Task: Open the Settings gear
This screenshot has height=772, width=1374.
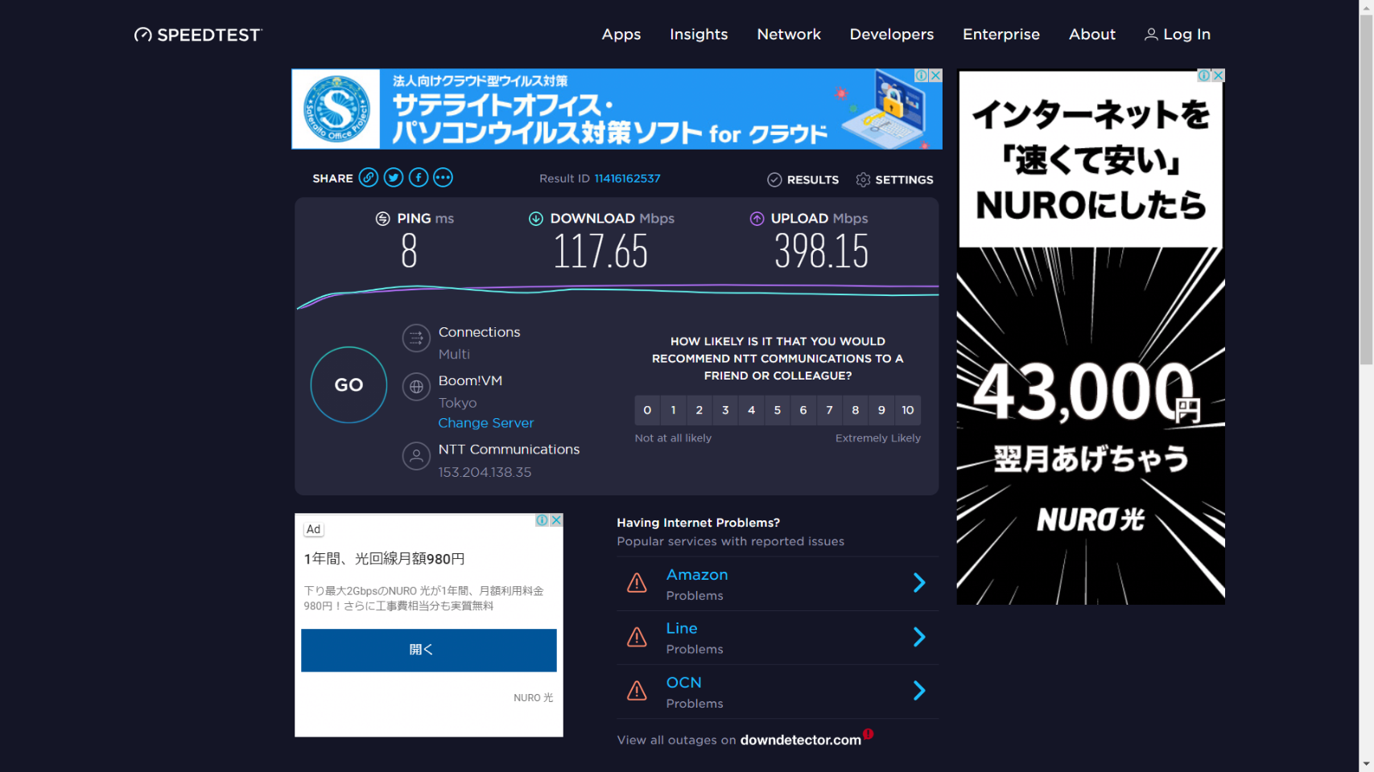Action: point(863,179)
